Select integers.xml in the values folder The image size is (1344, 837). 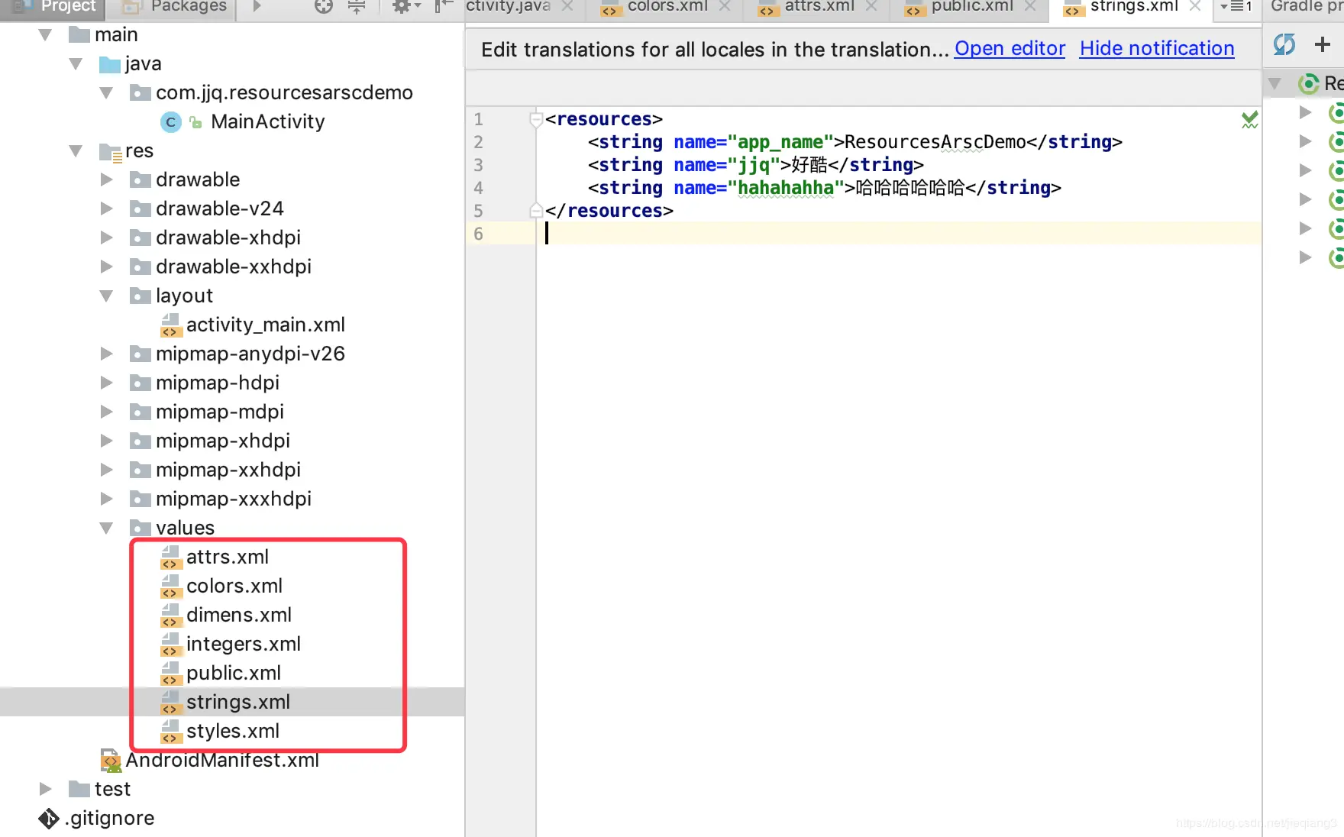pyautogui.click(x=244, y=645)
